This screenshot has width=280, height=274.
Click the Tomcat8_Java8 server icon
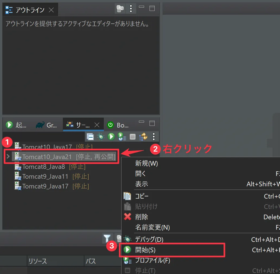click(18, 167)
